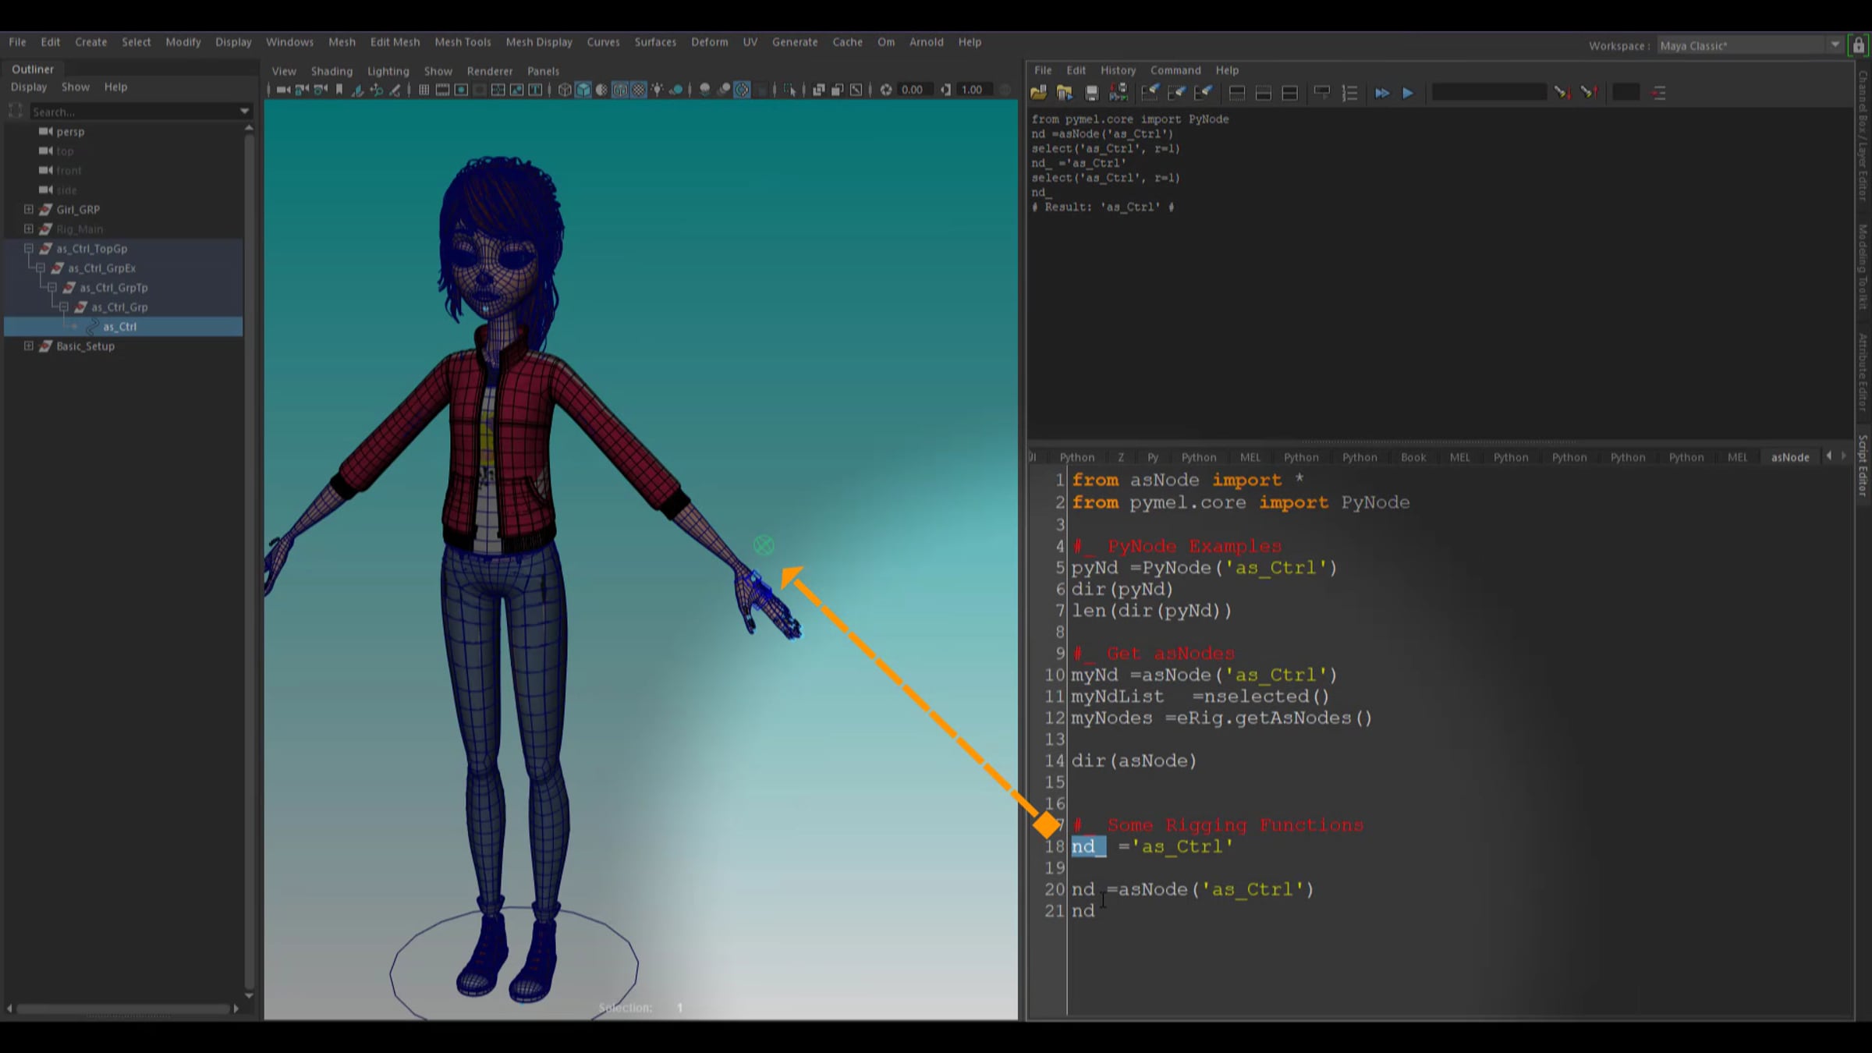Clear the Script Editor input
The width and height of the screenshot is (1872, 1053).
1176,93
